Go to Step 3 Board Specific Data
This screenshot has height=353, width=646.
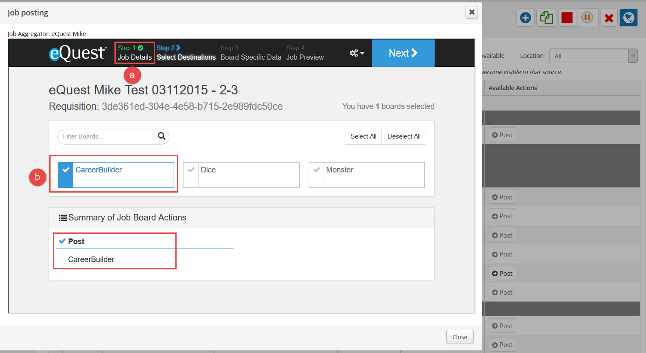pyautogui.click(x=251, y=53)
